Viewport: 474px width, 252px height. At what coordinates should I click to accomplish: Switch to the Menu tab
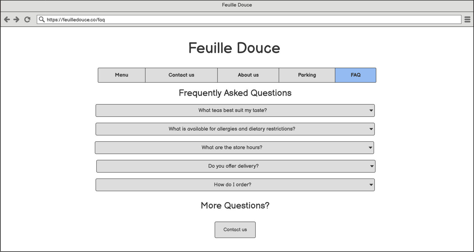(121, 75)
